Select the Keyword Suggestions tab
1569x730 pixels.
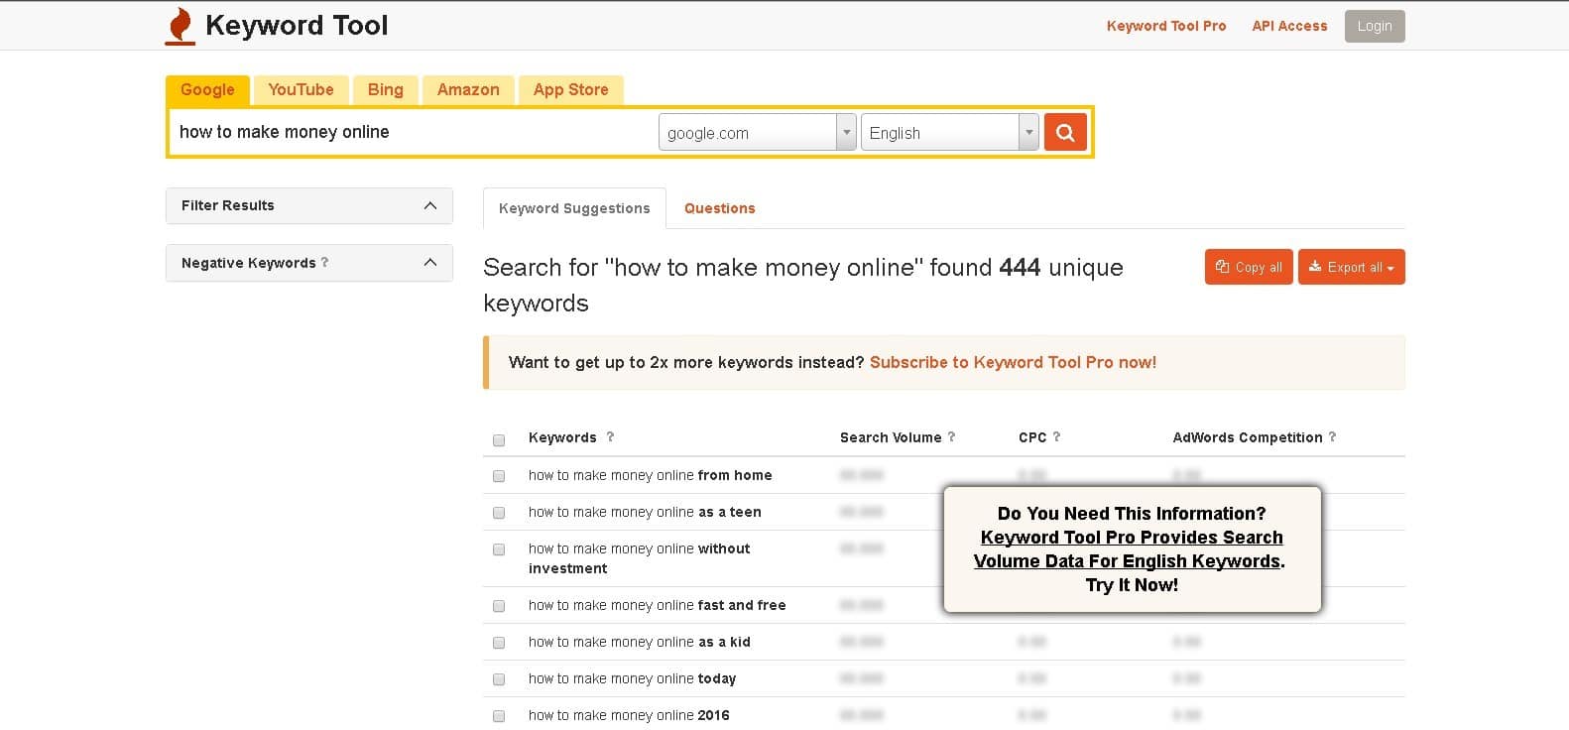pos(574,208)
